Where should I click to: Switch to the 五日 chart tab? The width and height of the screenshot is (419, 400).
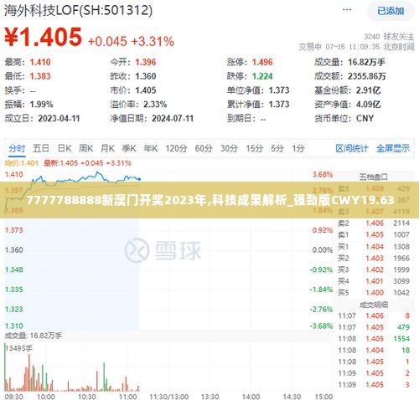click(x=41, y=148)
